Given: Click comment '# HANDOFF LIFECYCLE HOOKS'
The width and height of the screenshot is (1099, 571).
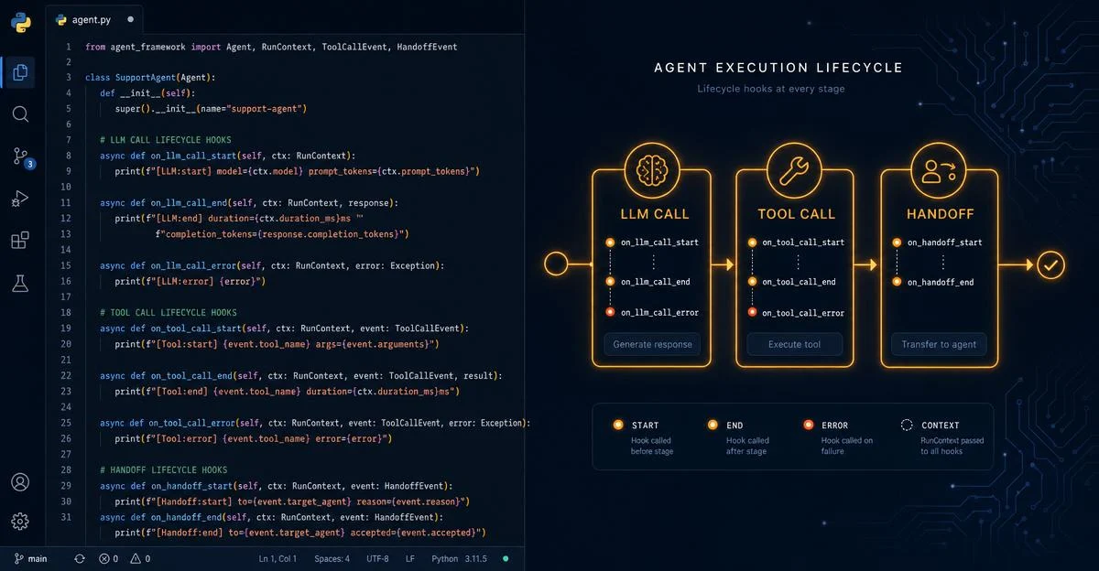Looking at the screenshot, I should (x=166, y=469).
